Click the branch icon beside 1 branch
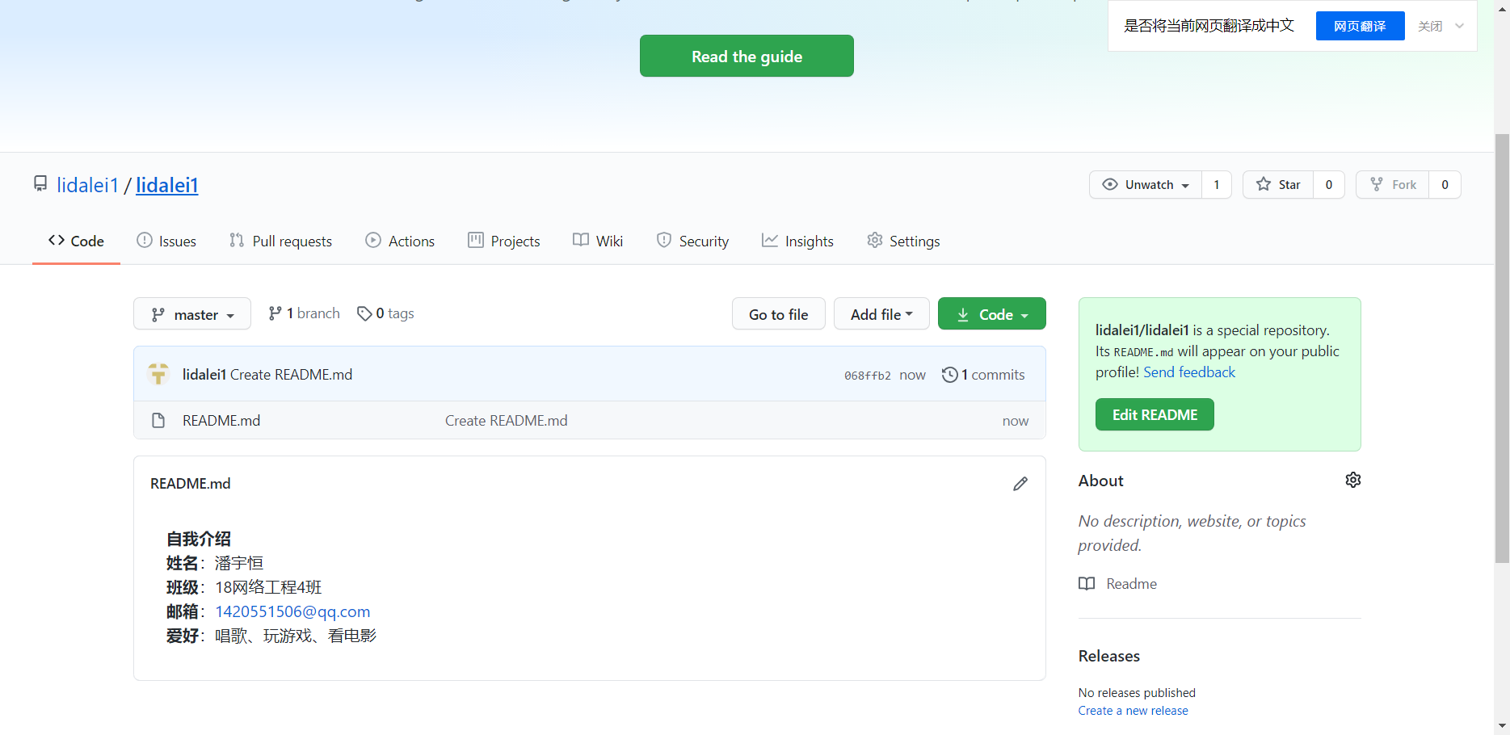1510x735 pixels. click(276, 313)
